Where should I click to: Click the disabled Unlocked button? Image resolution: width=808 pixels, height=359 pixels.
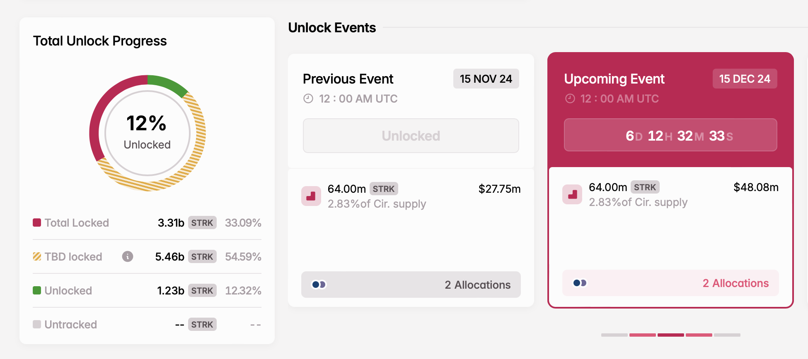[x=411, y=135]
